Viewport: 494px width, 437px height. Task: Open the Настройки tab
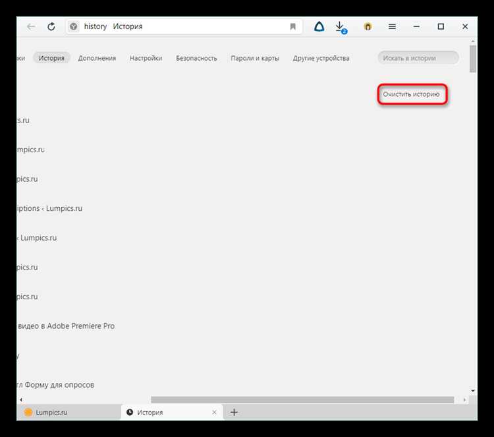(146, 58)
